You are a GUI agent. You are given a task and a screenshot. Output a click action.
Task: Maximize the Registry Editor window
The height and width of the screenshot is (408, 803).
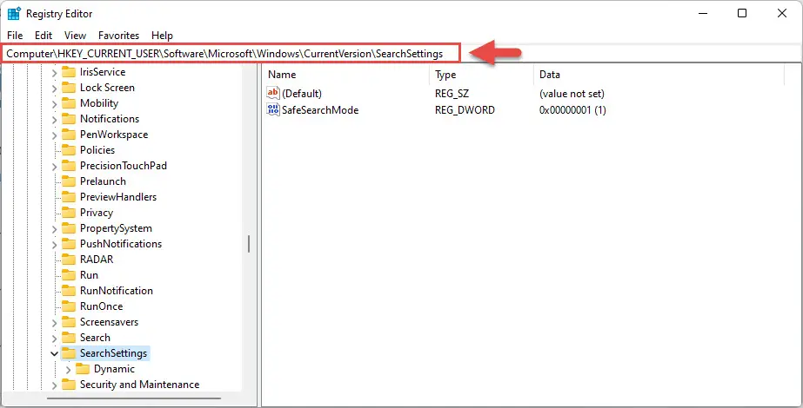pyautogui.click(x=741, y=13)
